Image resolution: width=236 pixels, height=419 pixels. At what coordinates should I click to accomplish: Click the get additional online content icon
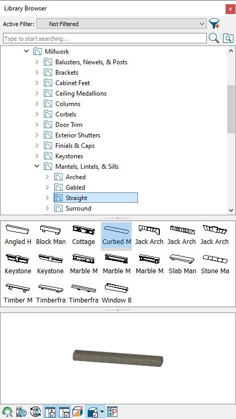click(x=20, y=412)
